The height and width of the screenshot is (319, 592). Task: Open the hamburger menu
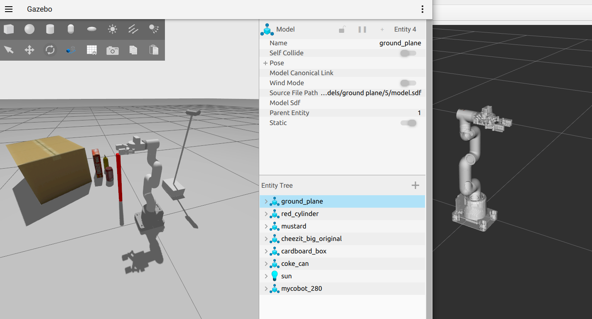tap(9, 9)
